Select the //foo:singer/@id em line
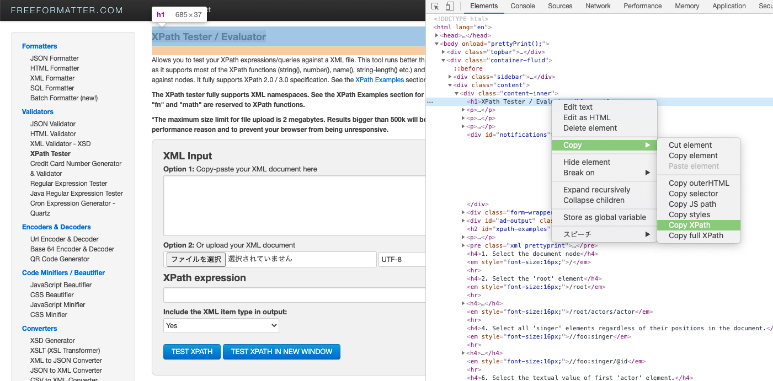The image size is (773, 381). tap(556, 361)
